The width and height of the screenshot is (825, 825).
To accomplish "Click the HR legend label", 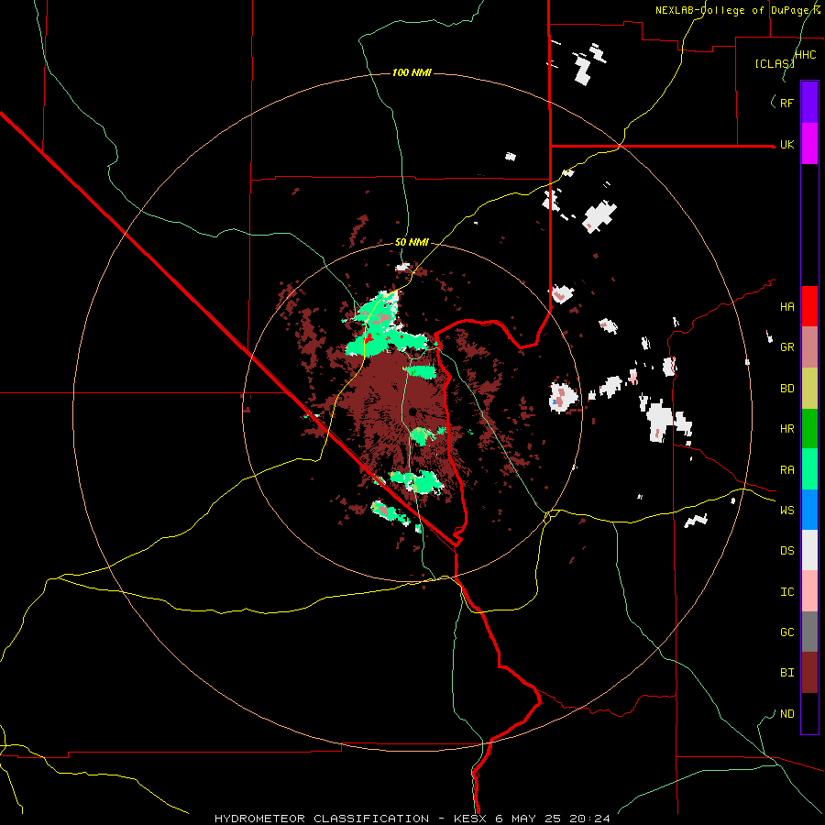I will [787, 429].
